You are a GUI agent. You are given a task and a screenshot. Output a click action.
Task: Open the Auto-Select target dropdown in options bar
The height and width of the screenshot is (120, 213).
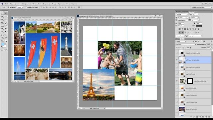coord(20,7)
